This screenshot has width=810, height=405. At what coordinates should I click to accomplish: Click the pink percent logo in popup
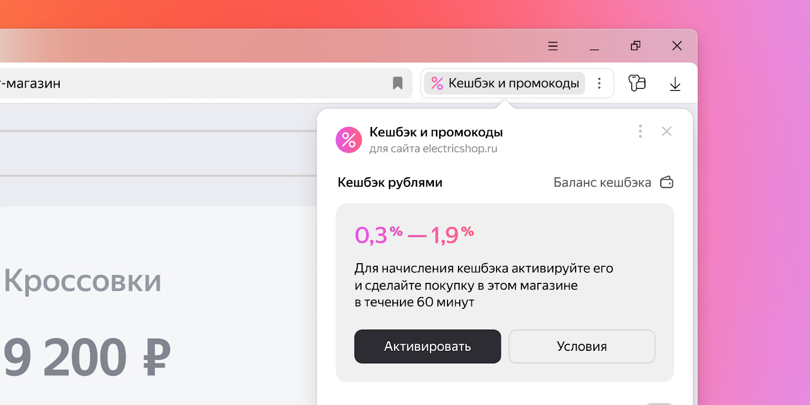pyautogui.click(x=349, y=140)
